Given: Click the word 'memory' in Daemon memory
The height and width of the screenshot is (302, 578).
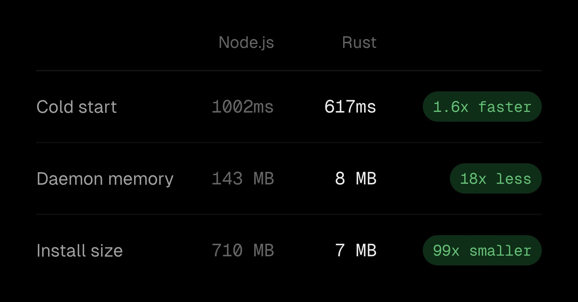Looking at the screenshot, I should click(141, 179).
